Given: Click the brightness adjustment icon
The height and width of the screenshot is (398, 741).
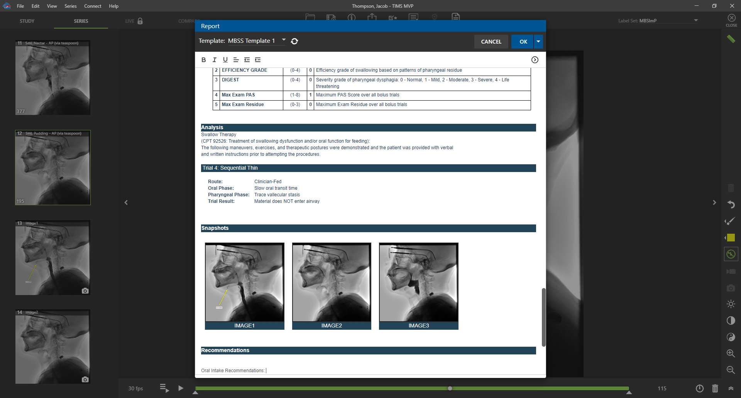Looking at the screenshot, I should (x=731, y=304).
